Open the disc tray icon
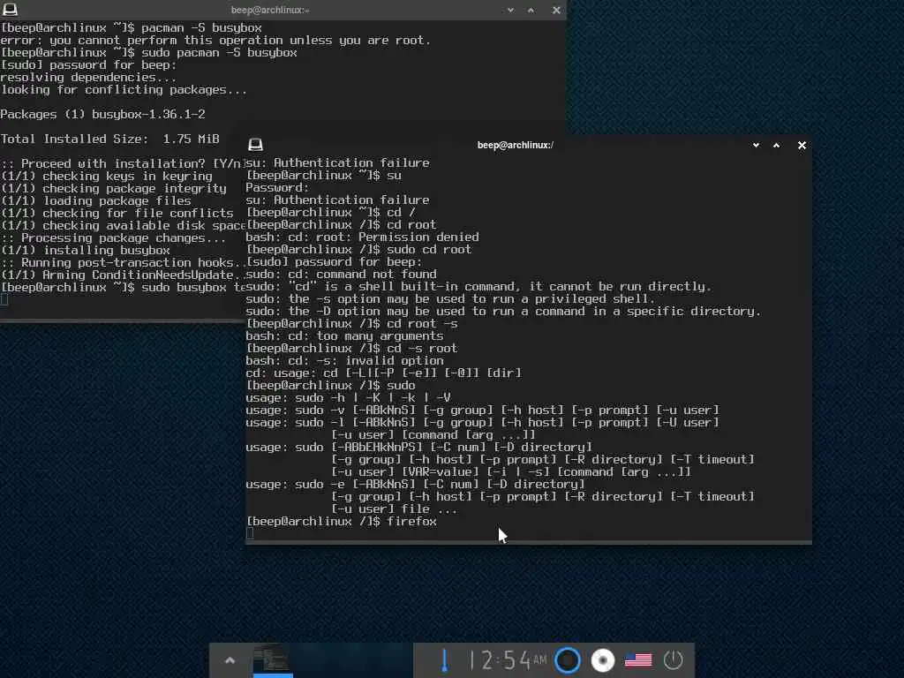The width and height of the screenshot is (904, 678). pos(602,660)
